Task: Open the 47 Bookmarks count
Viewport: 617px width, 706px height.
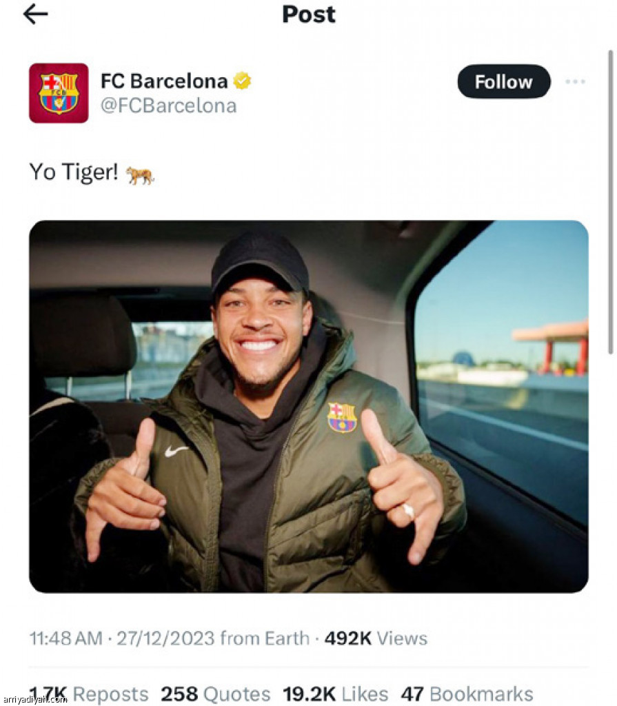Action: (x=467, y=694)
